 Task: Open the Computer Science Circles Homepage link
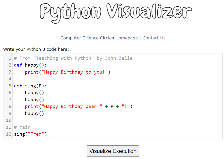point(99,38)
